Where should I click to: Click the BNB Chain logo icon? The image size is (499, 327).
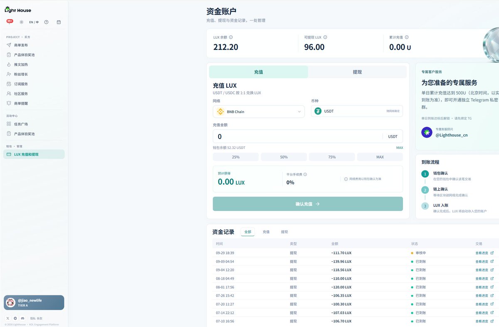pos(220,111)
